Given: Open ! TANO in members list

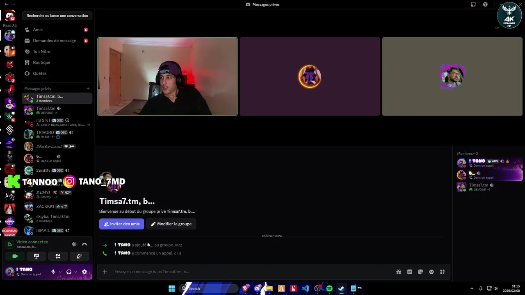Looking at the screenshot, I should pyautogui.click(x=489, y=163).
